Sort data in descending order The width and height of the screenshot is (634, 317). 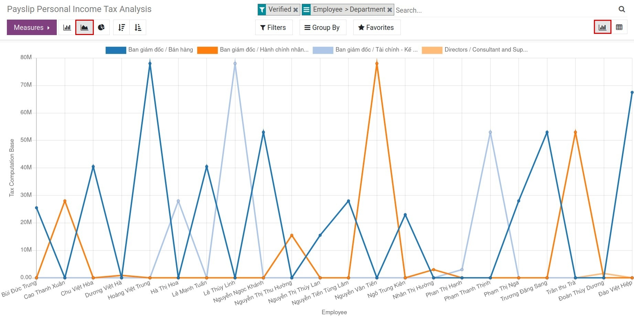pyautogui.click(x=121, y=27)
